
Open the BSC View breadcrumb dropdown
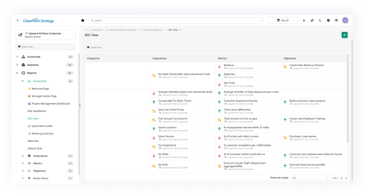(180, 30)
